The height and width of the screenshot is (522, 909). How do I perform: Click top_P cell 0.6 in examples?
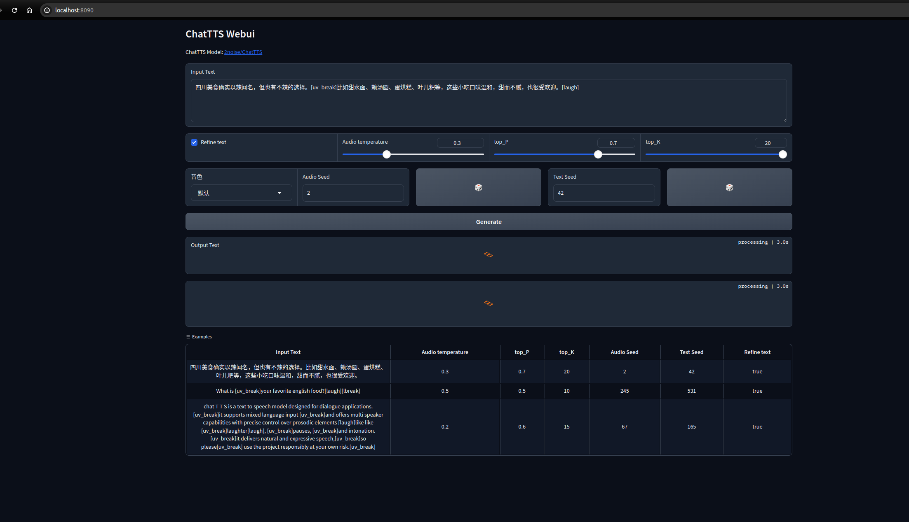(x=522, y=427)
